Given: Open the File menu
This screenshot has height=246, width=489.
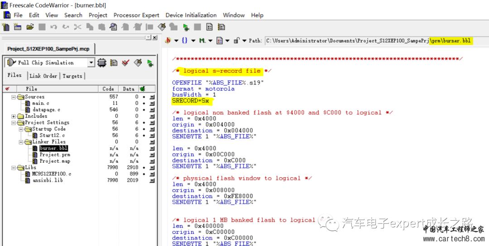Looking at the screenshot, I should click(18, 15).
